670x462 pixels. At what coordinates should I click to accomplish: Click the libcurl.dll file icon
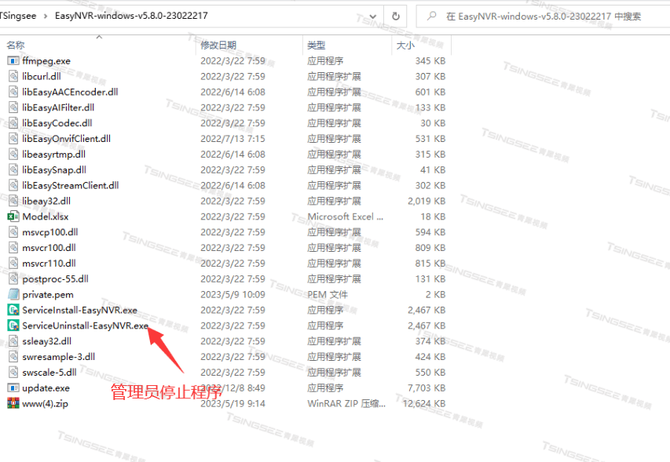pyautogui.click(x=13, y=76)
